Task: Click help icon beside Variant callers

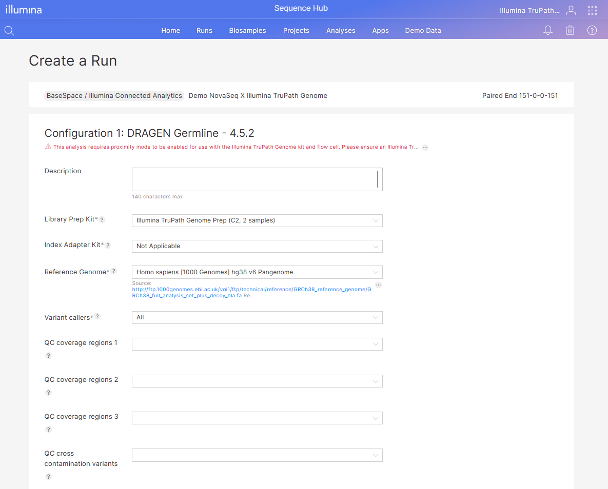Action: (97, 317)
